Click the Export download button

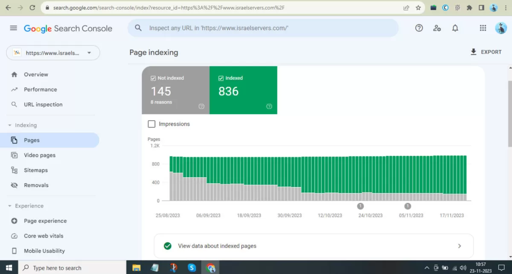486,52
